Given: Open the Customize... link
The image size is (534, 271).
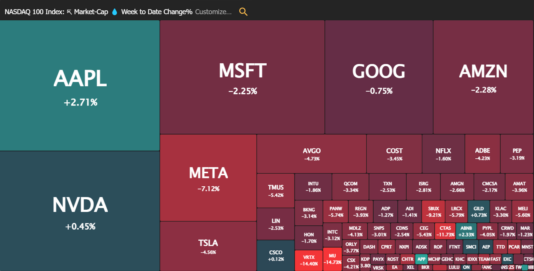Looking at the screenshot, I should tap(213, 12).
